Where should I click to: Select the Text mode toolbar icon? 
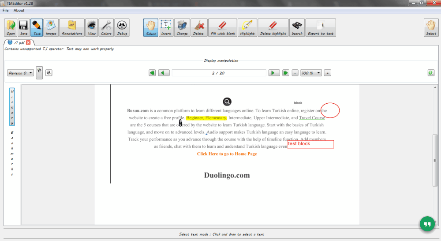pyautogui.click(x=37, y=28)
